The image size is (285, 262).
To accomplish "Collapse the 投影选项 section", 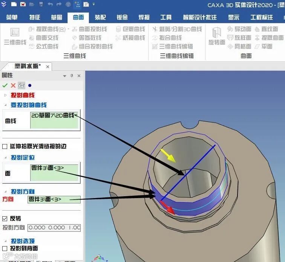I will 5,241.
